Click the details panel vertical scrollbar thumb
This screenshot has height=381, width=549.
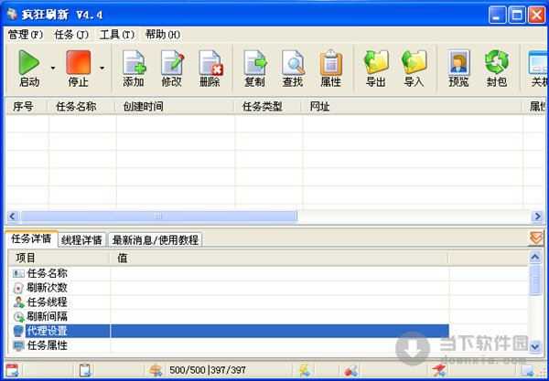tap(535, 280)
